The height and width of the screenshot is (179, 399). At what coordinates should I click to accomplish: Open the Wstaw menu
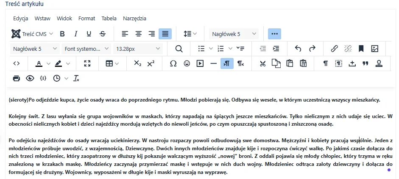(42, 19)
